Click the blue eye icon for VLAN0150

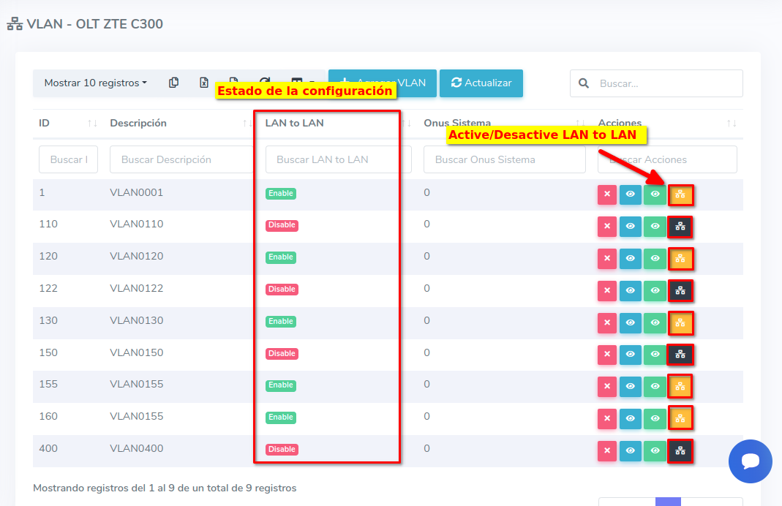[630, 355]
